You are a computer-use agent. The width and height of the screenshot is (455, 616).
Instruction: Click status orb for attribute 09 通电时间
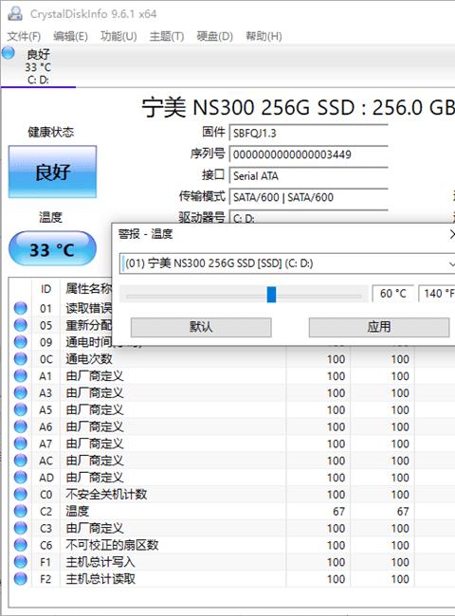(21, 342)
